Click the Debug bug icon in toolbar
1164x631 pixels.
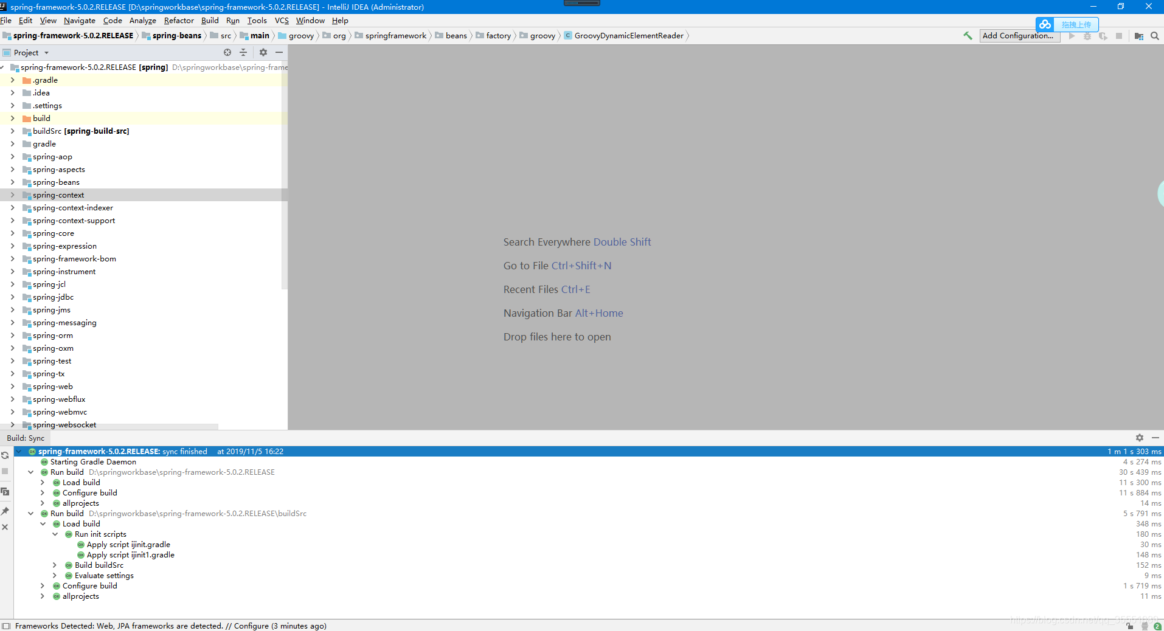coord(1087,36)
